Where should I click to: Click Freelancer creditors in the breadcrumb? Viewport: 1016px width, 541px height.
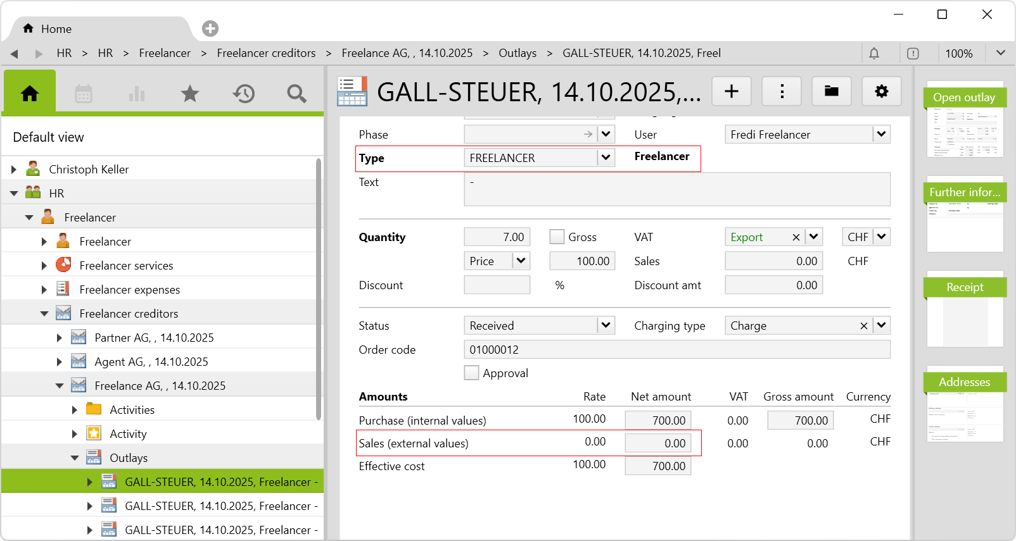tap(266, 53)
